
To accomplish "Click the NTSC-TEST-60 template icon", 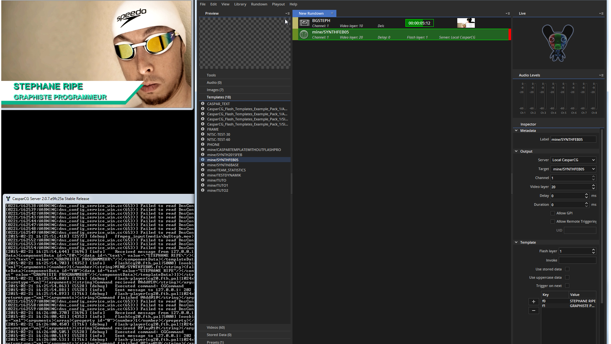I will (x=203, y=139).
